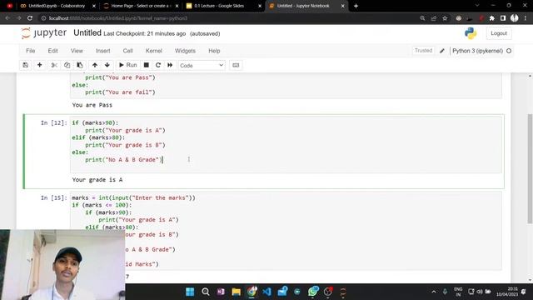Image resolution: width=533 pixels, height=300 pixels.
Task: Switch to the 0.1 Lecture Google Slides tab
Action: (x=219, y=6)
